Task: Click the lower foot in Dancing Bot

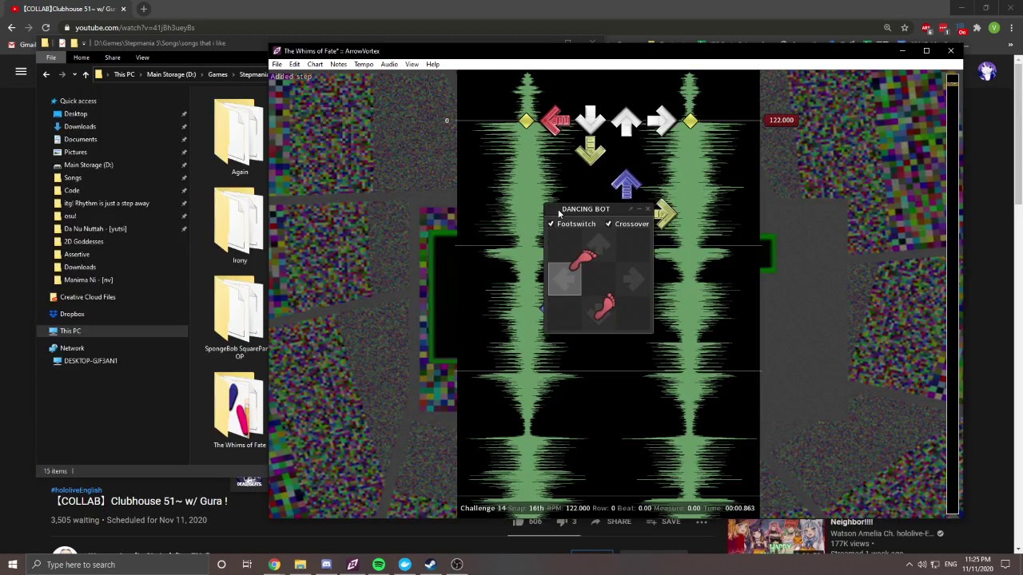Action: (x=605, y=306)
